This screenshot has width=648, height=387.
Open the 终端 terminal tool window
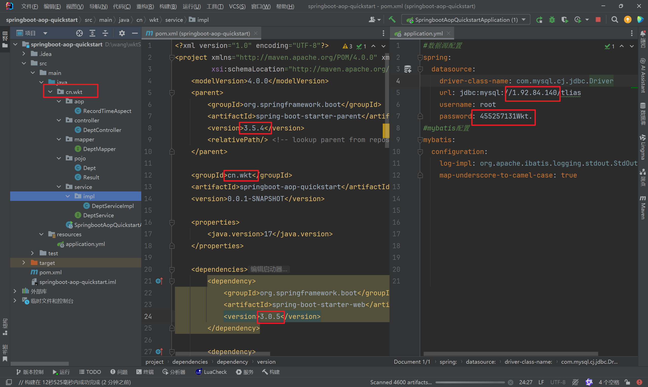(x=145, y=372)
